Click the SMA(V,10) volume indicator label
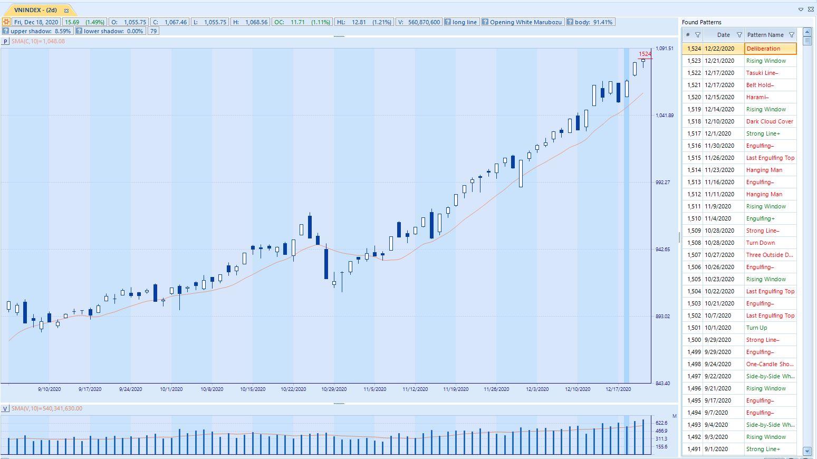The width and height of the screenshot is (817, 459). tap(47, 409)
